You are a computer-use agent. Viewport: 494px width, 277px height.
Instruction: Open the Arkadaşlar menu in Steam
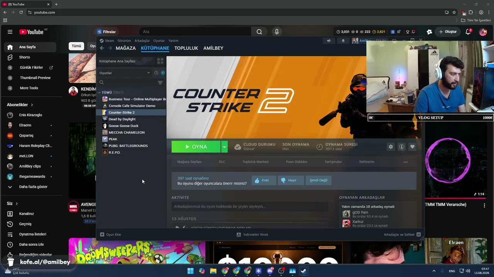142,41
